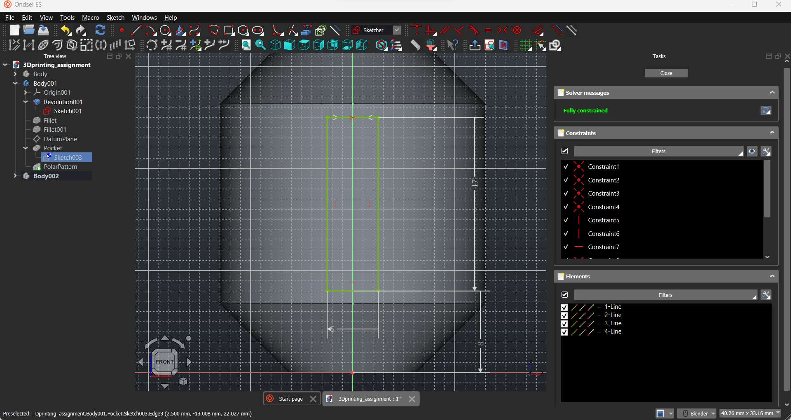
Task: Click the create circle tool
Action: [165, 30]
